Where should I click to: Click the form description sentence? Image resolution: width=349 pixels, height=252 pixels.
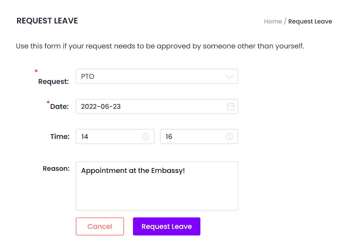click(160, 46)
